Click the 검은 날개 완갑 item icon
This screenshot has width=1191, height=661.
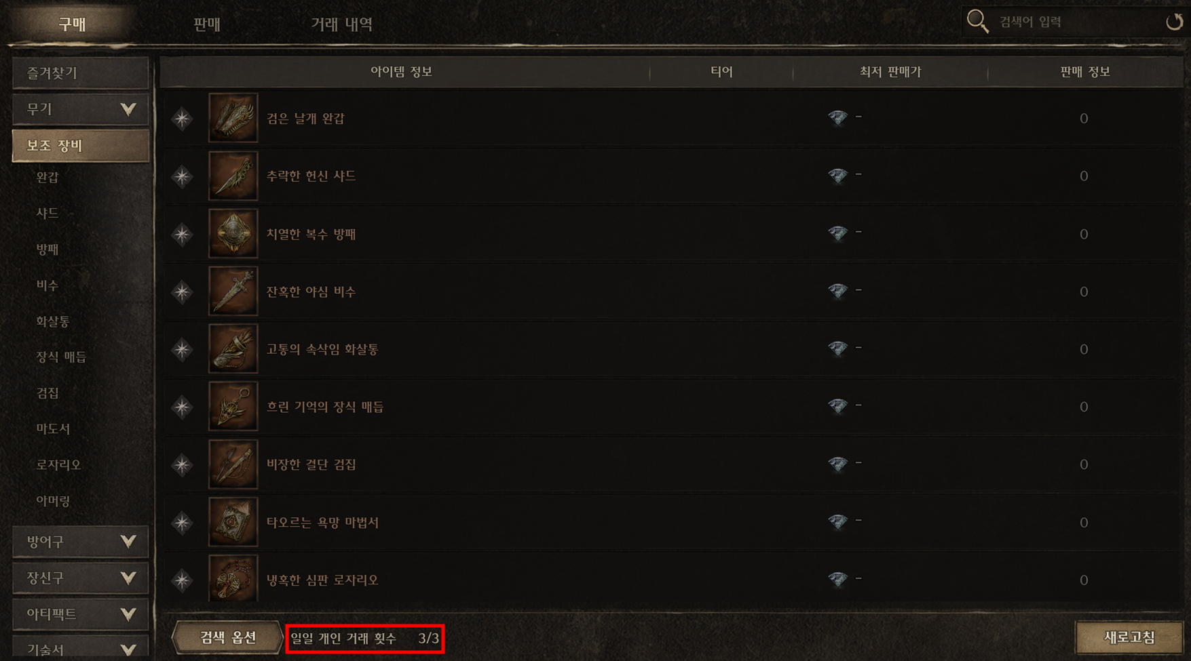tap(233, 118)
